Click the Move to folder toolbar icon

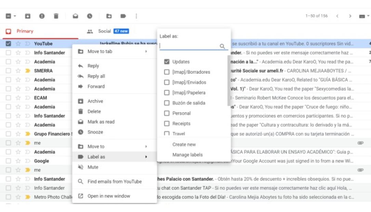tap(109, 16)
